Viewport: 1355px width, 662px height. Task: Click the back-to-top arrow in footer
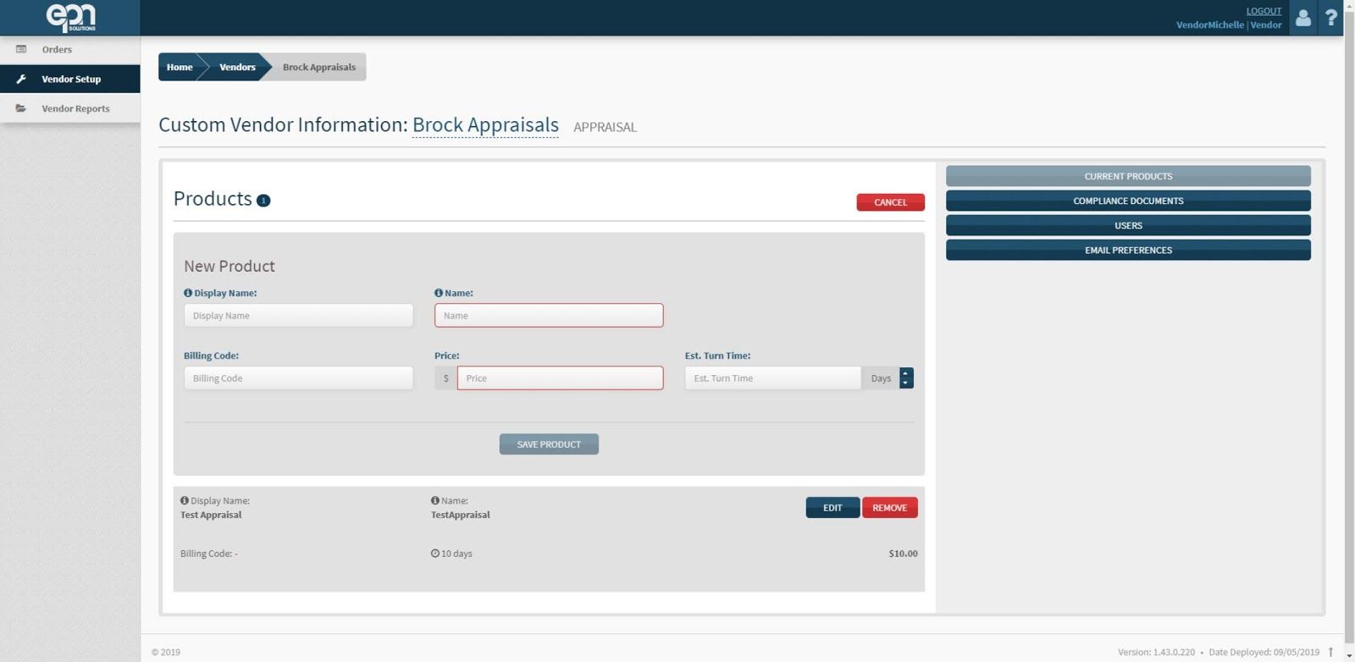coord(1330,652)
